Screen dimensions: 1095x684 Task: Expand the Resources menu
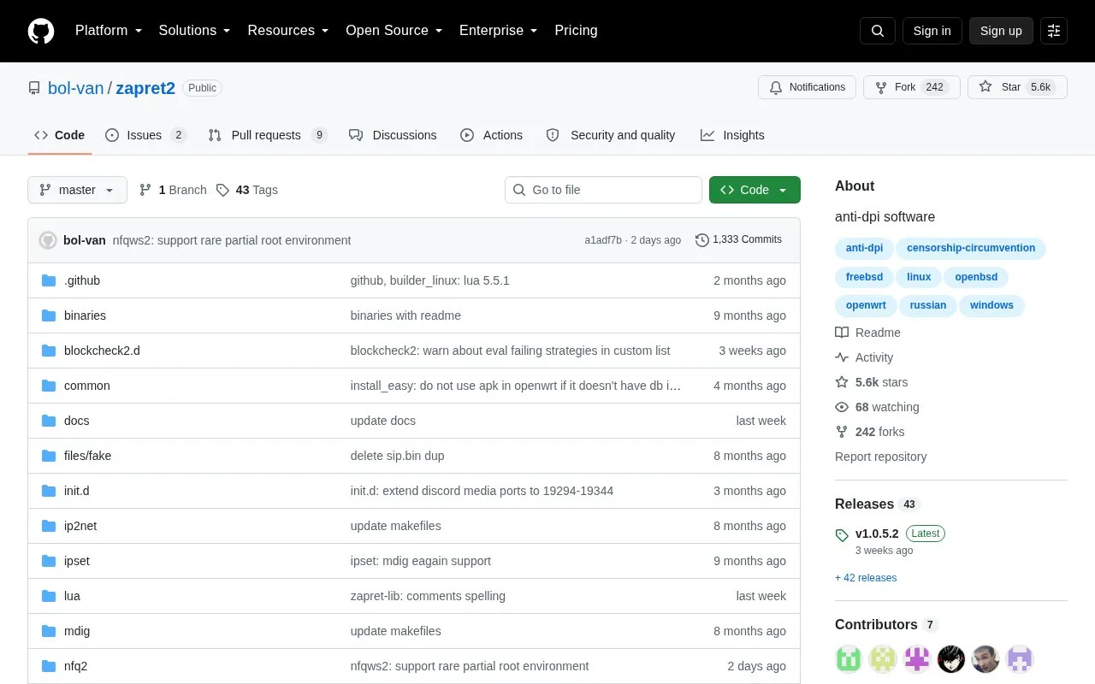tap(288, 31)
